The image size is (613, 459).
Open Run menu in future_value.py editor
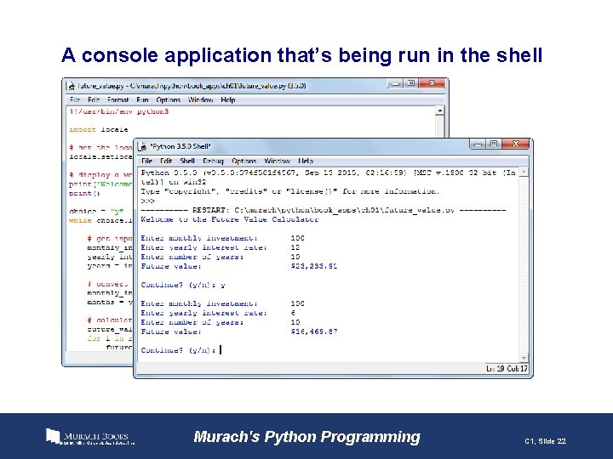142,100
